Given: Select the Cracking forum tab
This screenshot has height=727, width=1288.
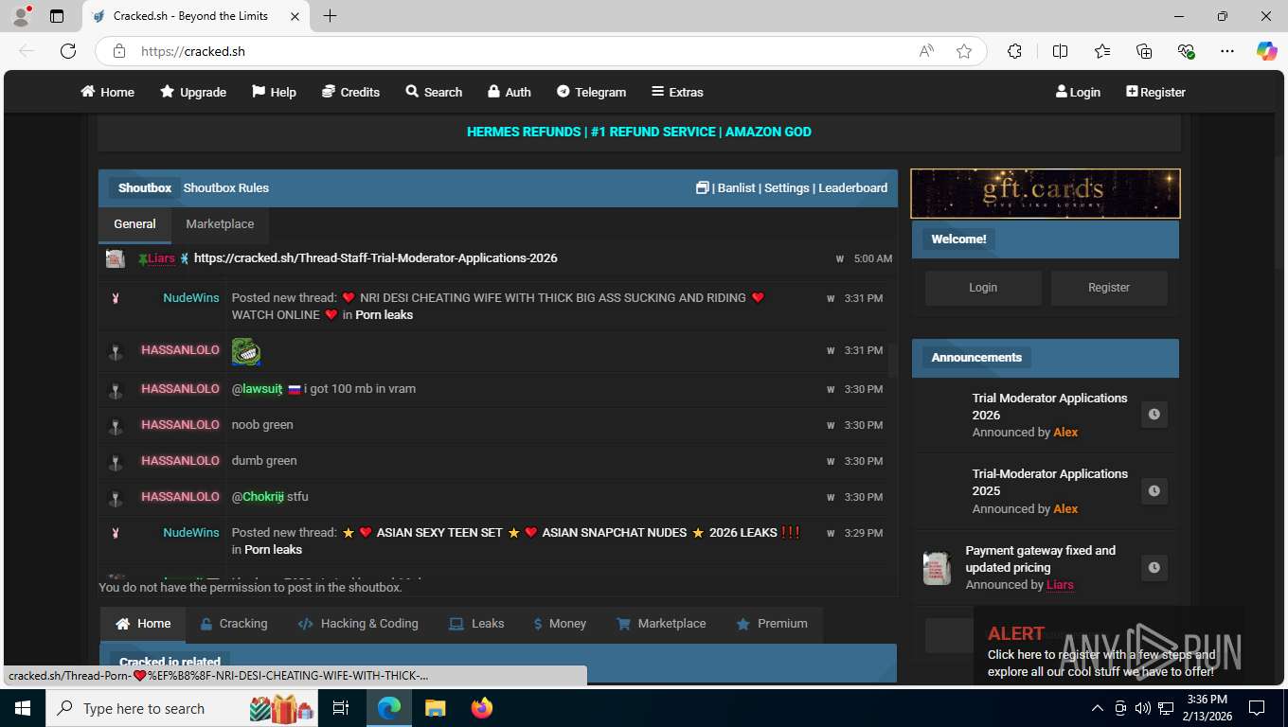Looking at the screenshot, I should point(233,624).
